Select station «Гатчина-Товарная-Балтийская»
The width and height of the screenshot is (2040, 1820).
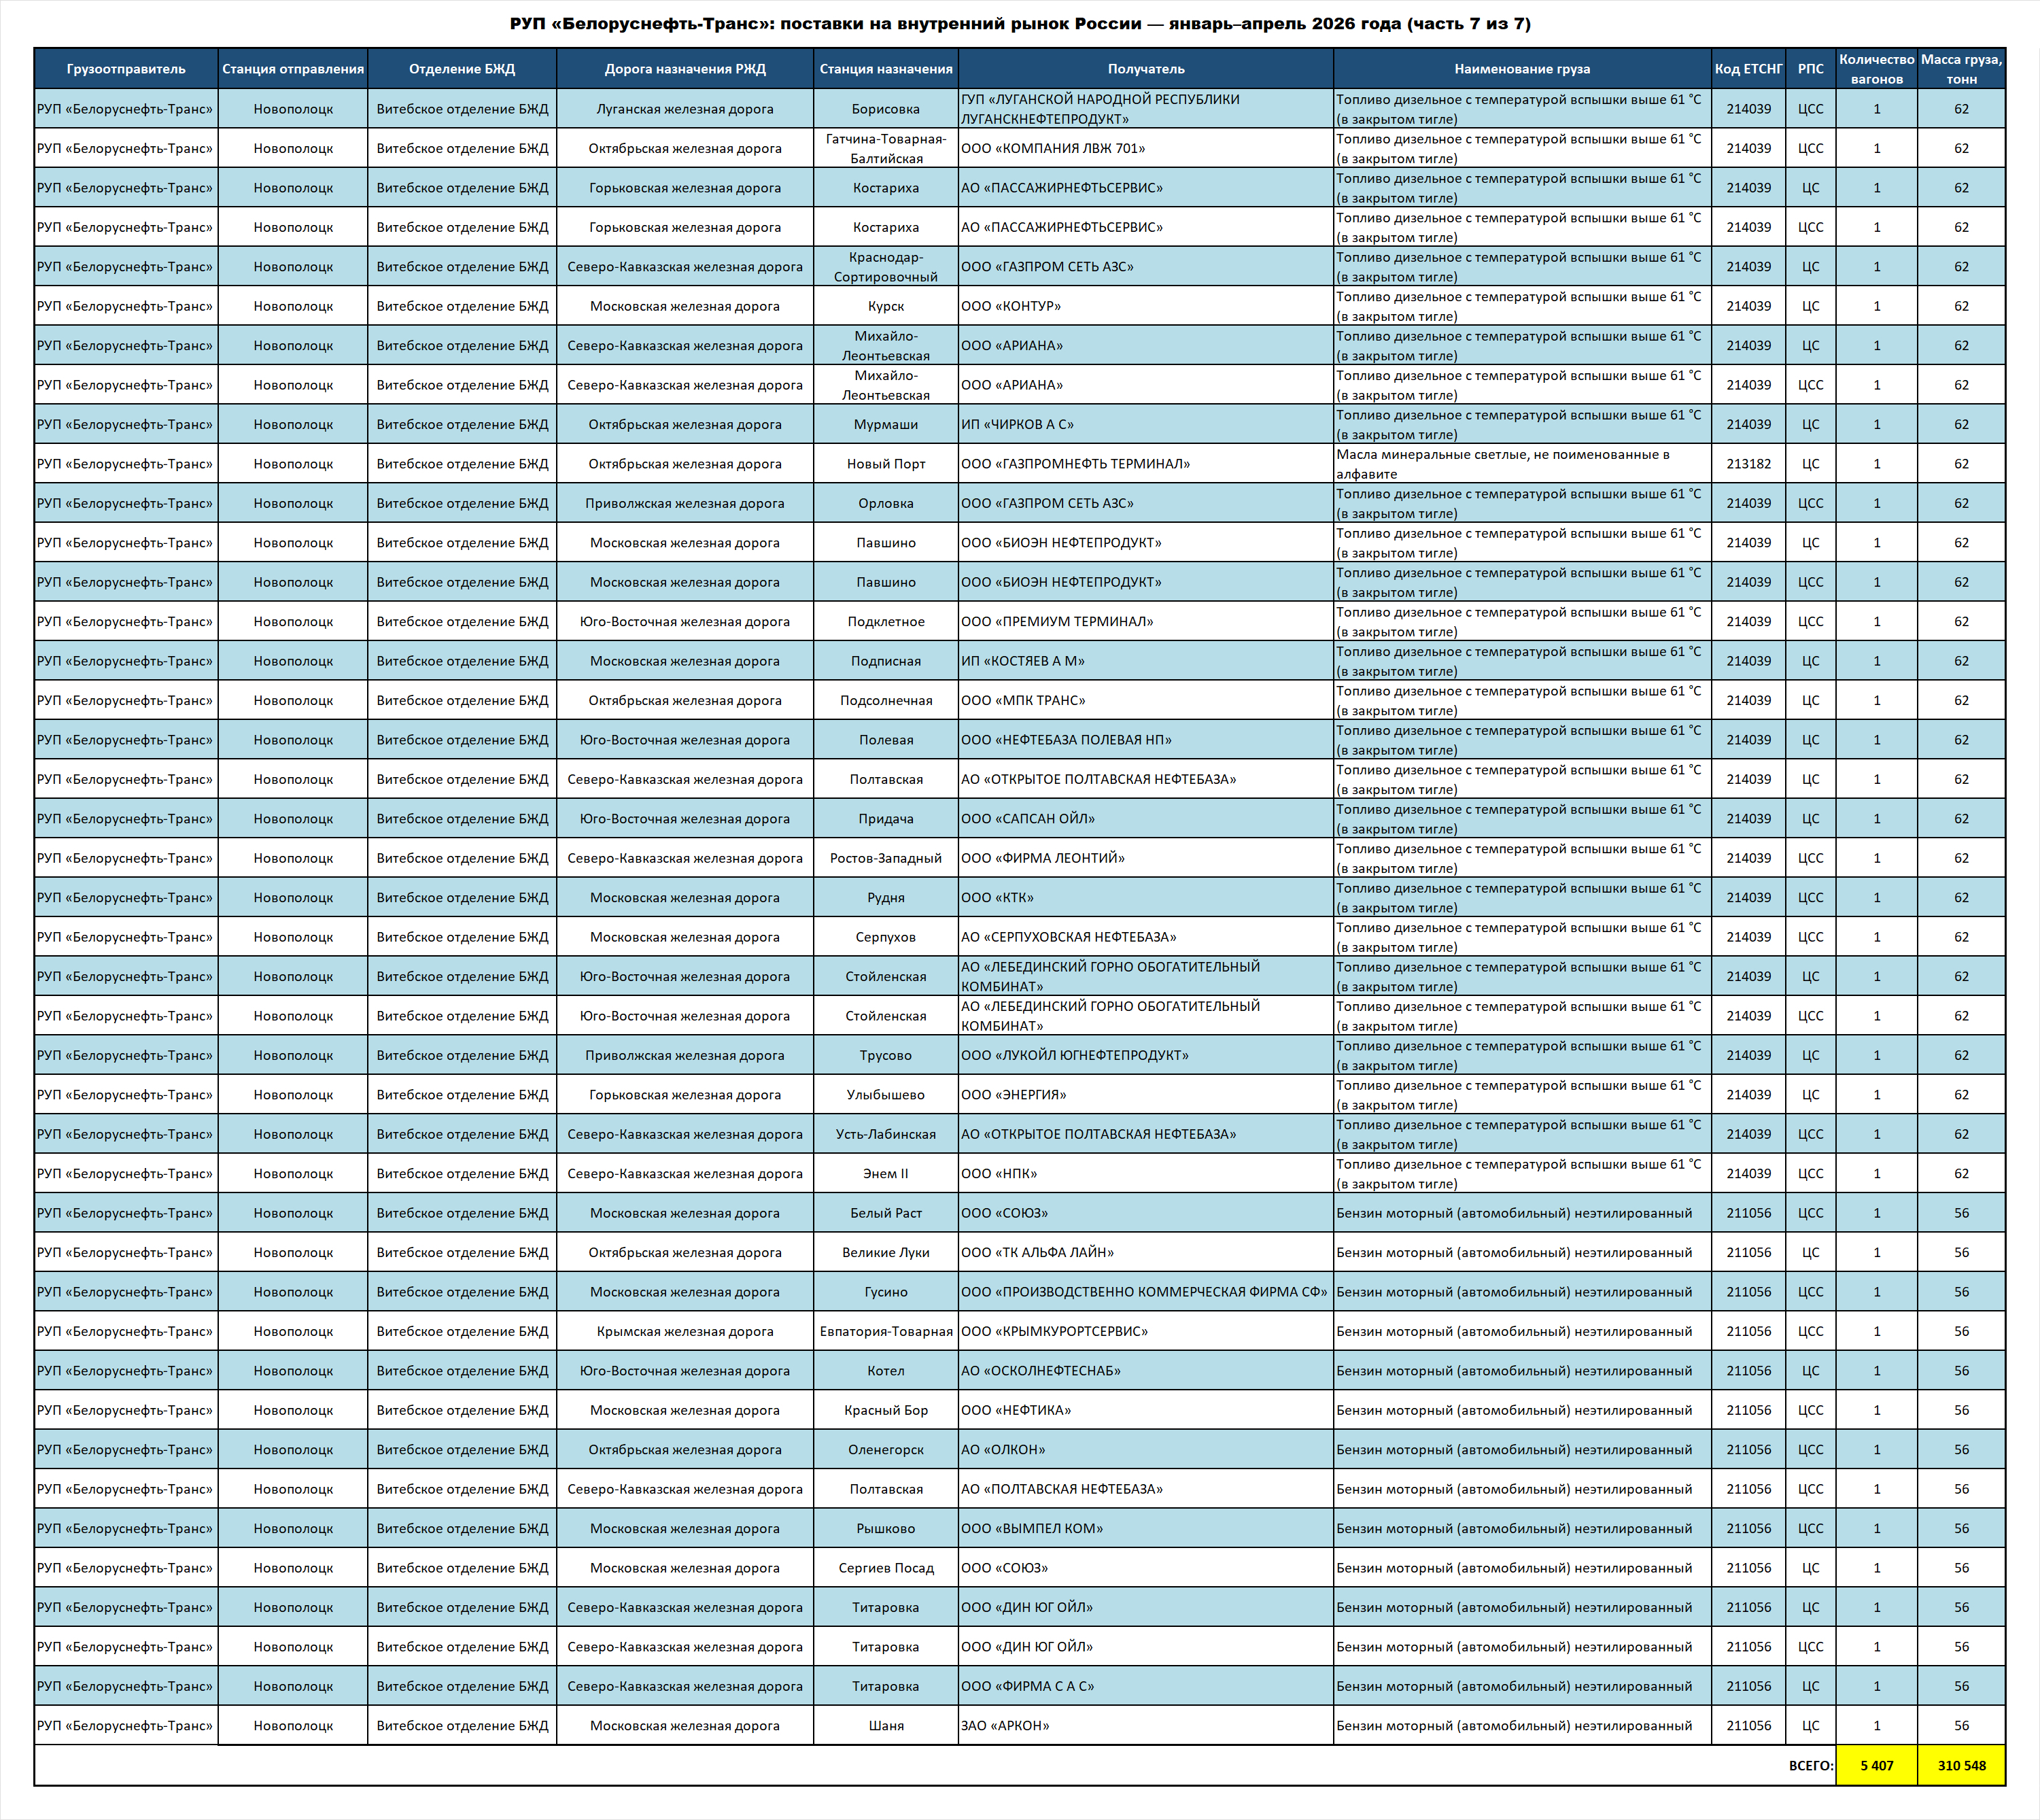886,148
